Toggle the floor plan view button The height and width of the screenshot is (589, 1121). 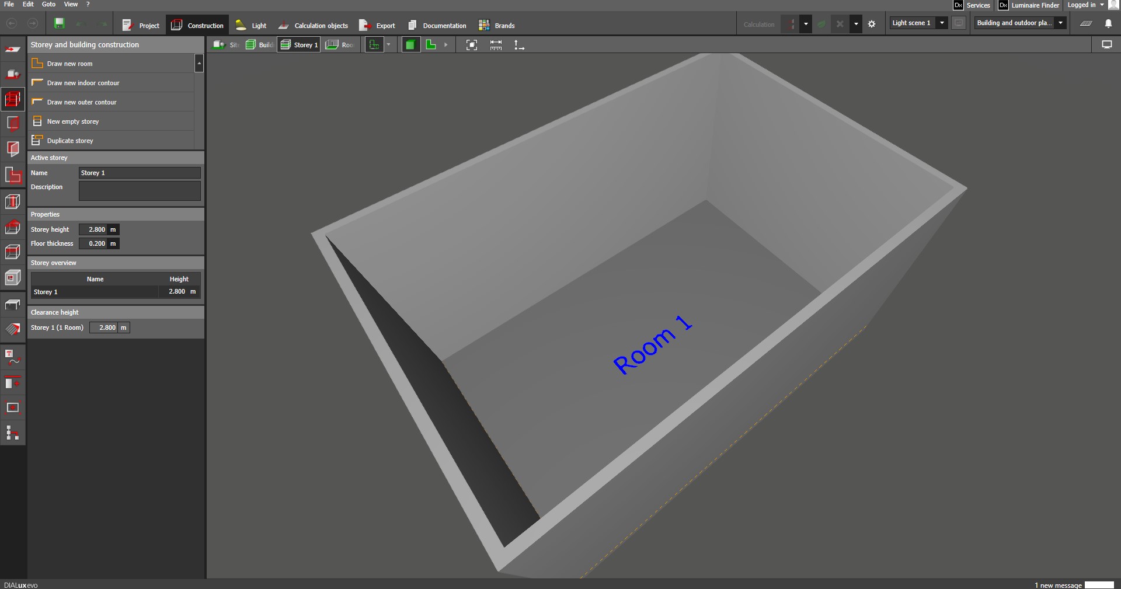tap(431, 45)
